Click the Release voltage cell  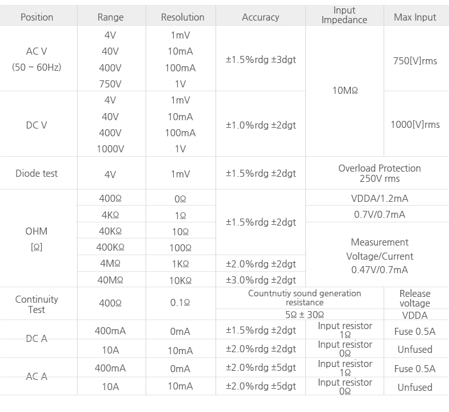click(414, 298)
